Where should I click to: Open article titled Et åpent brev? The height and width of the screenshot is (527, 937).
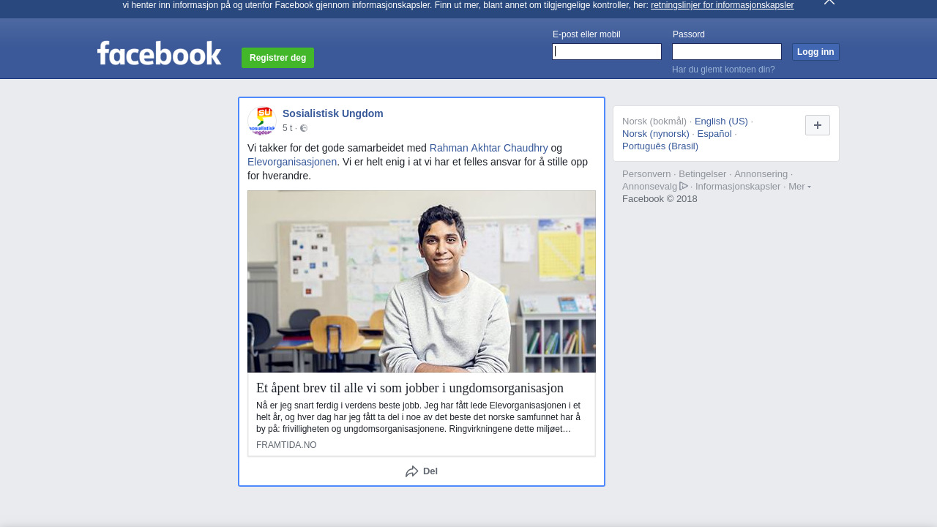(410, 388)
